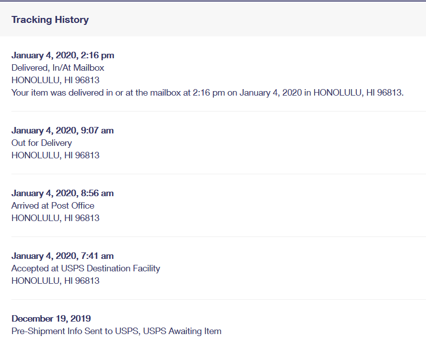Click Honolulu location under Out for Delivery
The height and width of the screenshot is (348, 426).
point(55,155)
